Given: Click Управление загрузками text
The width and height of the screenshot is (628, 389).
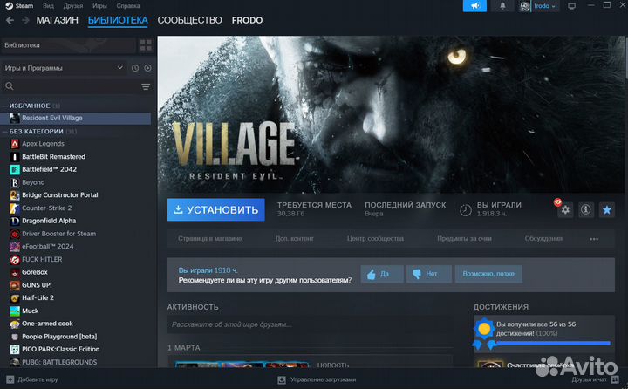Looking at the screenshot, I should 324,379.
